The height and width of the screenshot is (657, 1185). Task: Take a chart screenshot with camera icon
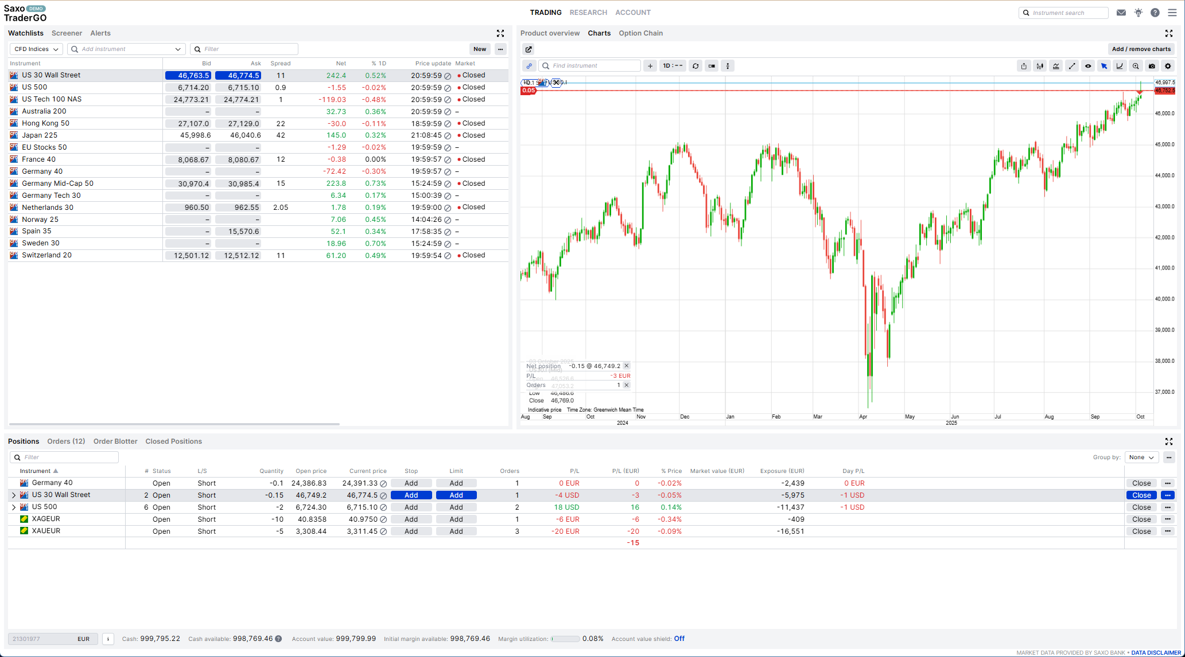1152,65
